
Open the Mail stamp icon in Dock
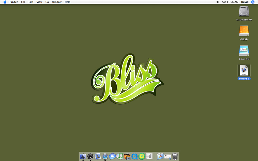click(x=98, y=156)
